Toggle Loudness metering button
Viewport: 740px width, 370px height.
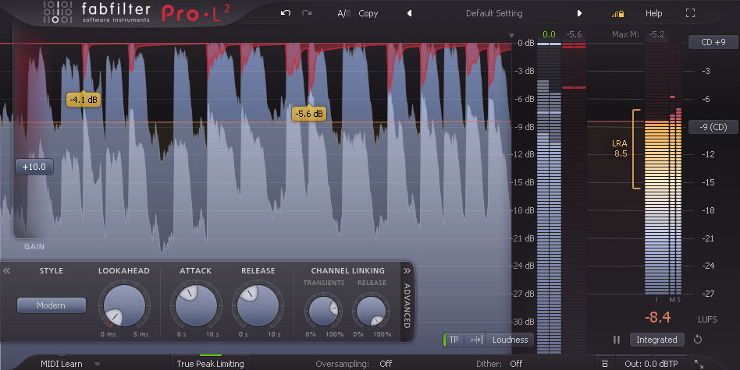[x=511, y=340]
